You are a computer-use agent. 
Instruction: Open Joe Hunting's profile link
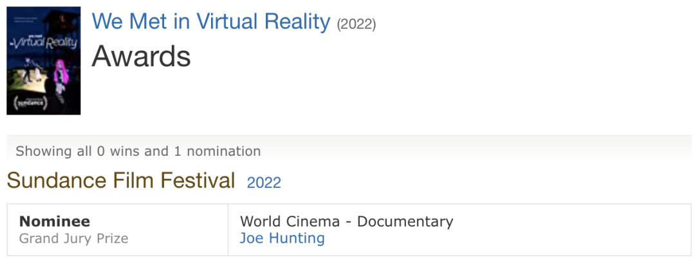282,238
